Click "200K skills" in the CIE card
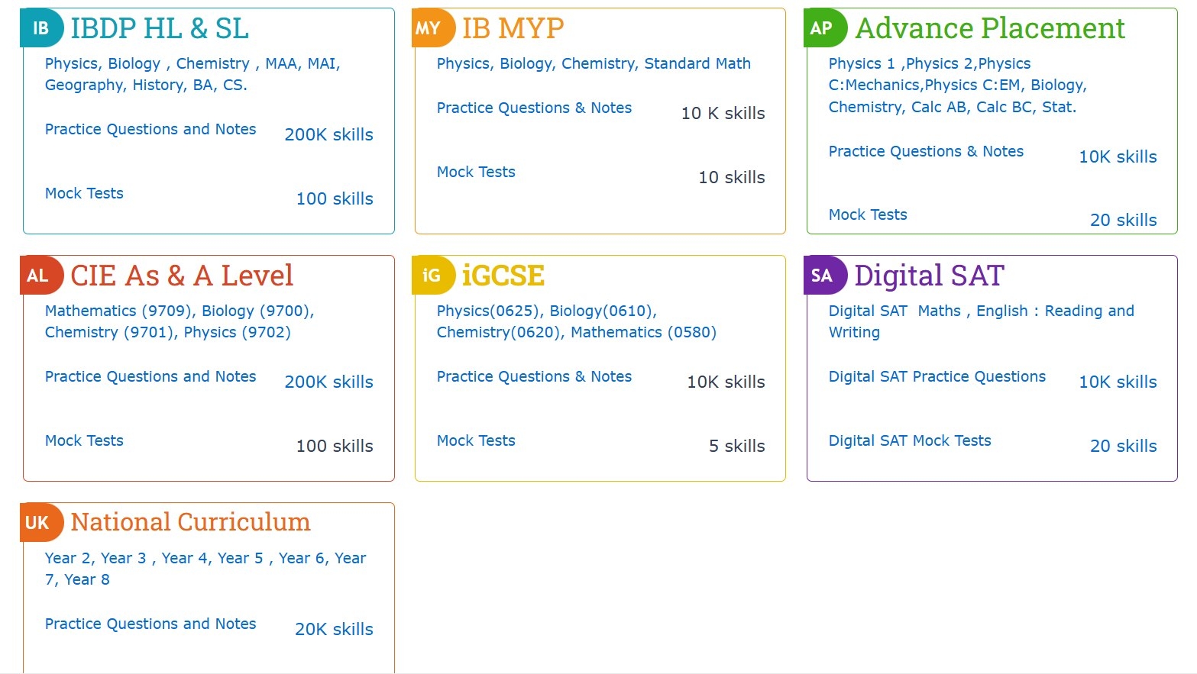This screenshot has height=674, width=1197. [x=329, y=382]
